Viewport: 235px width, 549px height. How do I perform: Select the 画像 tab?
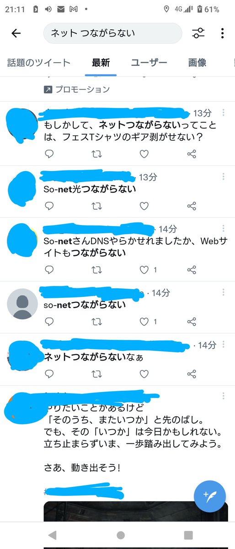click(198, 63)
